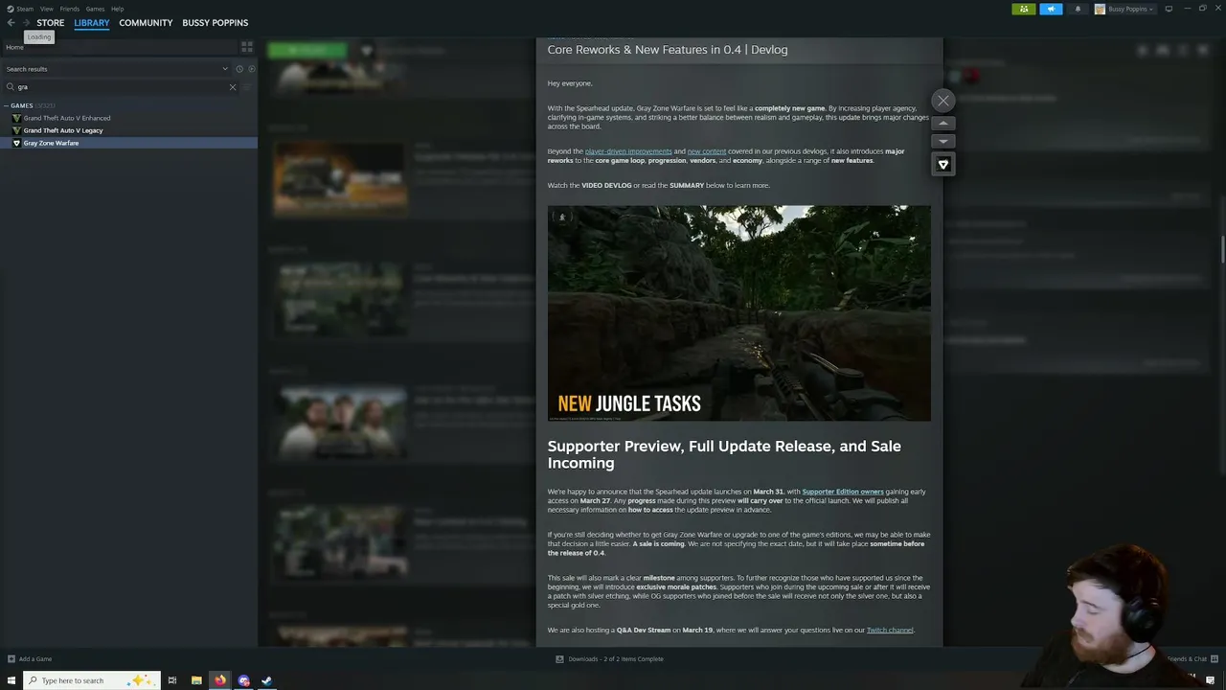Click Add a Game
This screenshot has width=1226, height=690.
coord(30,658)
